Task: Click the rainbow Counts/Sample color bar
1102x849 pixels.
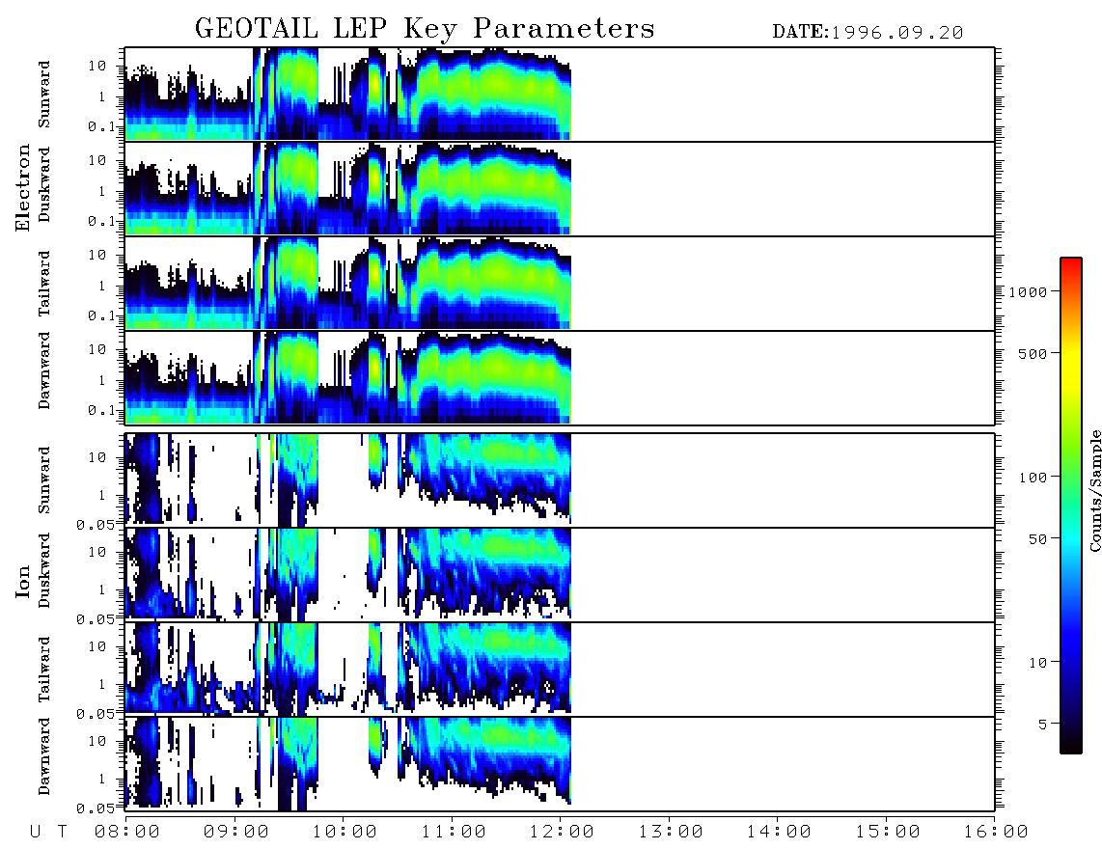Action: point(1071,506)
